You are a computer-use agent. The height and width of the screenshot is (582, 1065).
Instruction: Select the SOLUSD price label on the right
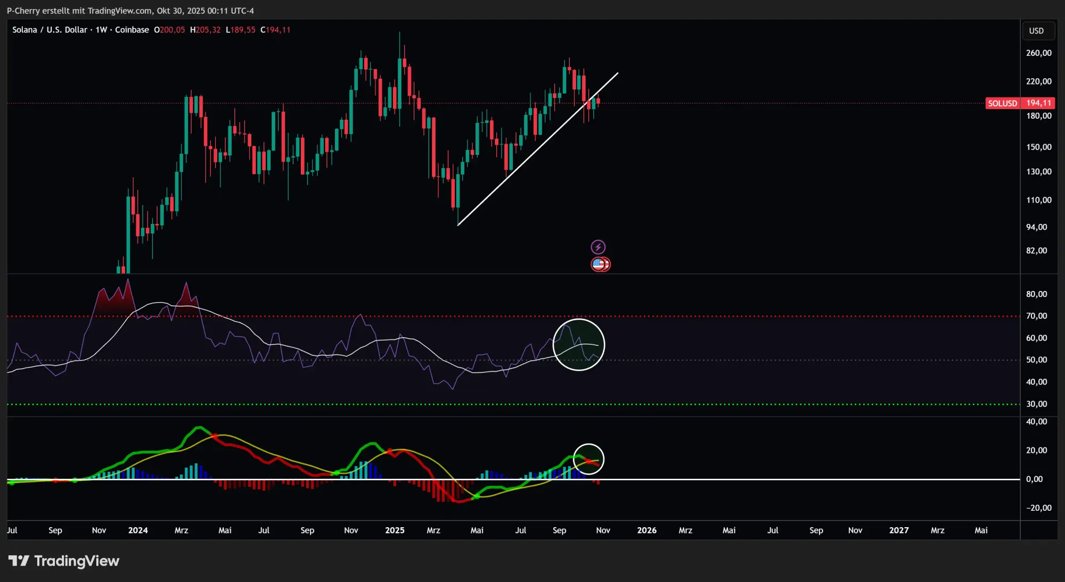coord(1019,103)
